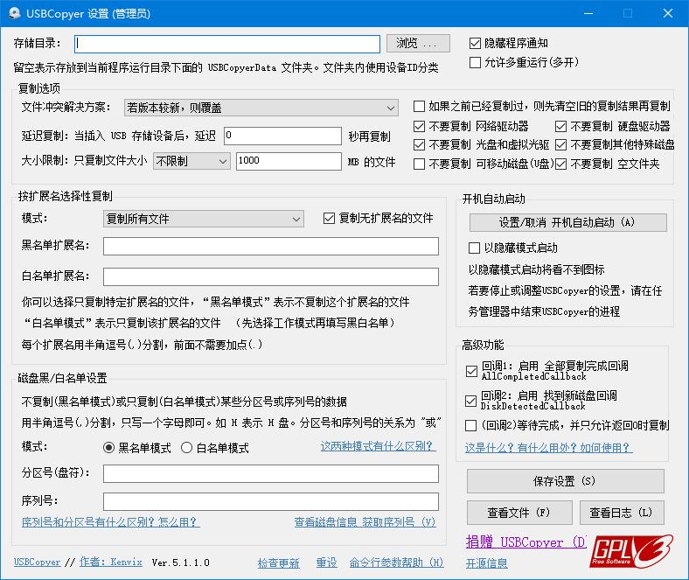Viewport: 689px width, 580px height.
Task: Close the USBCopyer settings window
Action: pyautogui.click(x=668, y=14)
